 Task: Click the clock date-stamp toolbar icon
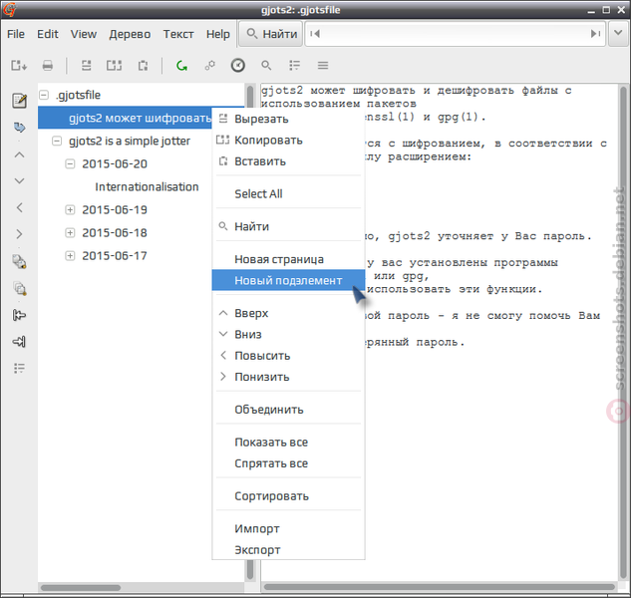[x=238, y=65]
